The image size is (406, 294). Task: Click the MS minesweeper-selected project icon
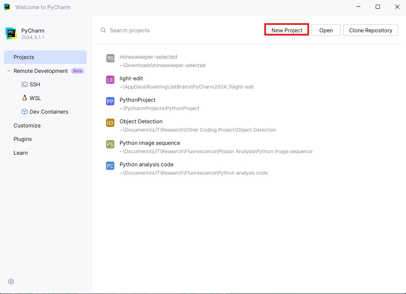pyautogui.click(x=110, y=58)
